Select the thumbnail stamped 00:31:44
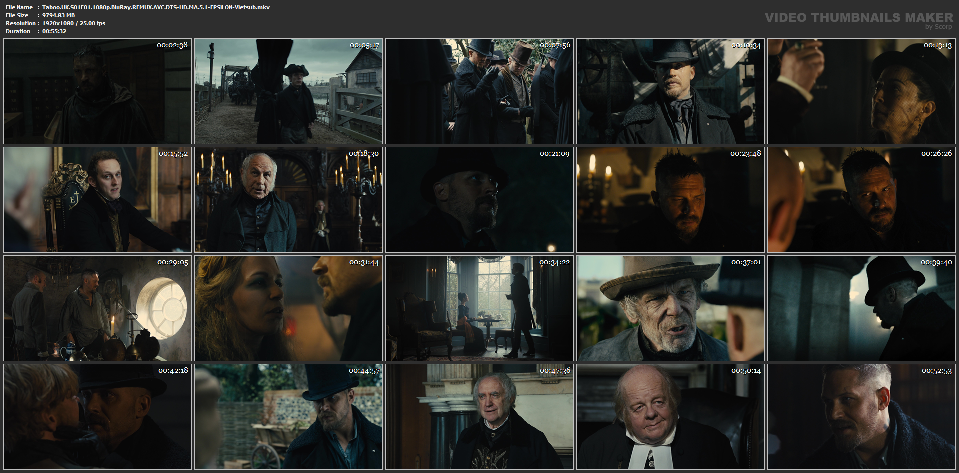 point(289,308)
